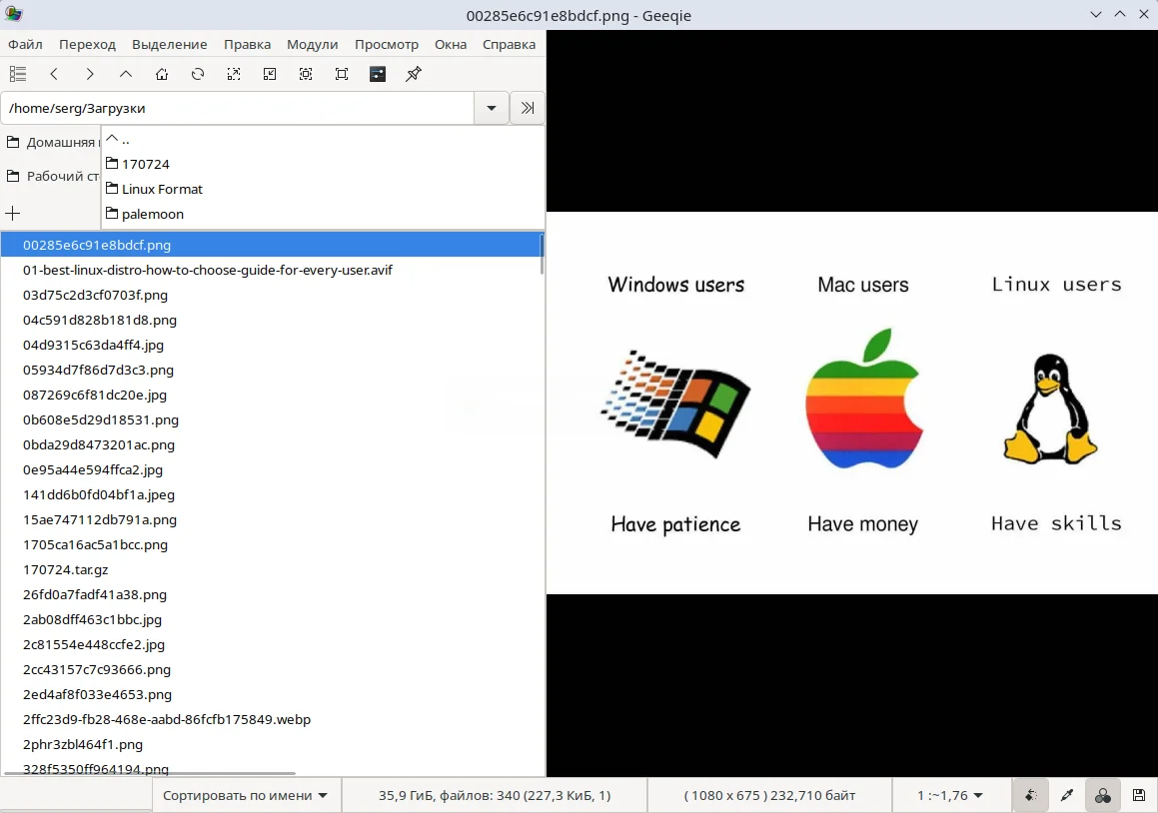1158x813 pixels.
Task: Select file 2ab08dff463c1bbc.jpg
Action: pos(271,619)
